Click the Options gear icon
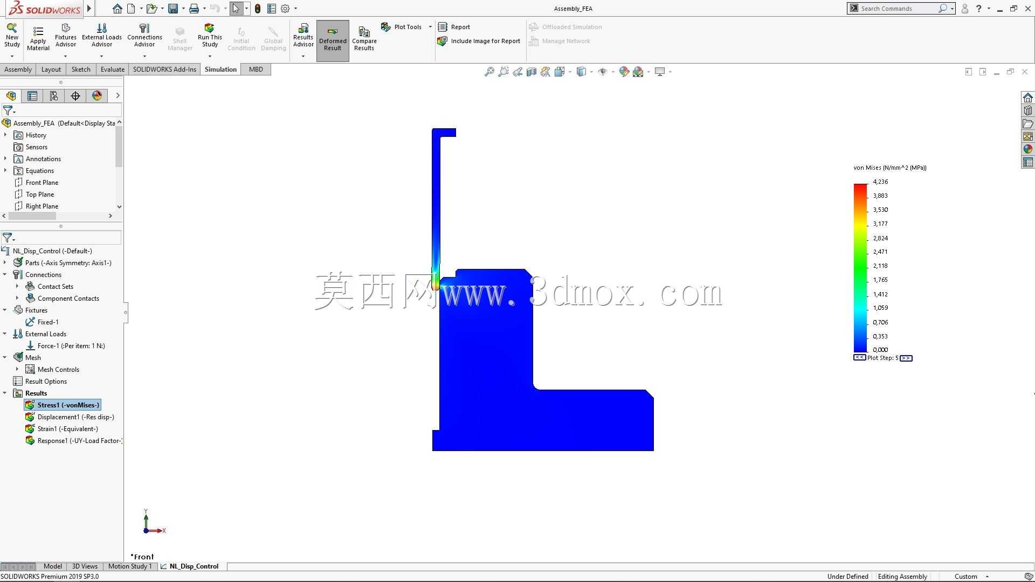Image resolution: width=1035 pixels, height=582 pixels. (x=285, y=9)
